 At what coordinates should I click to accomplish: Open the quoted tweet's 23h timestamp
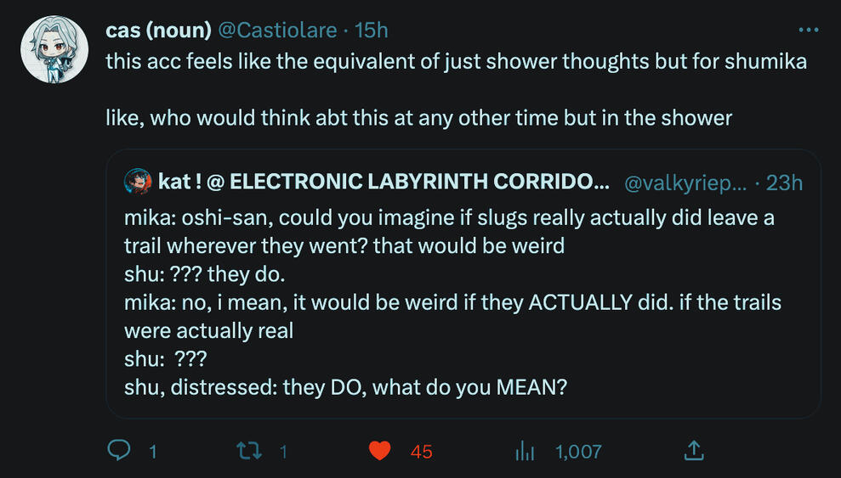[x=784, y=183]
